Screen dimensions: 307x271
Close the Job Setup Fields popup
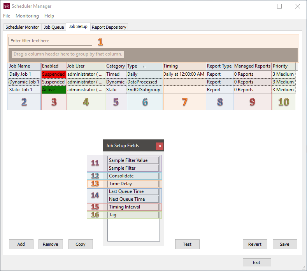(160, 146)
